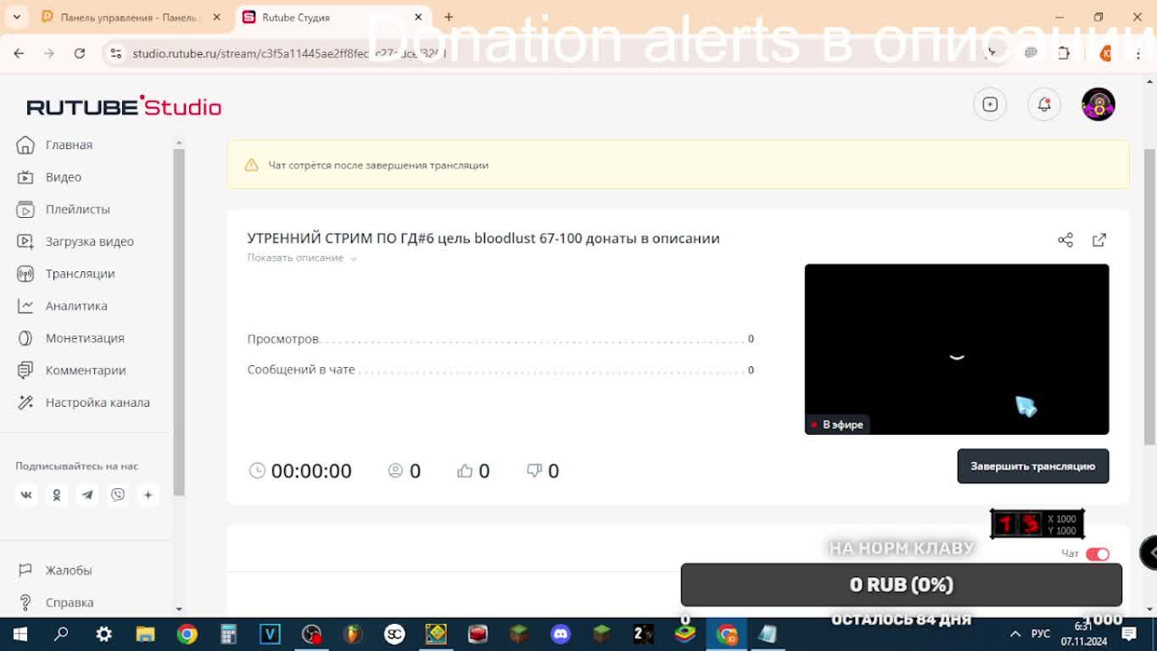Image resolution: width=1157 pixels, height=651 pixels.
Task: Switch the РУС input language
Action: tap(1041, 634)
